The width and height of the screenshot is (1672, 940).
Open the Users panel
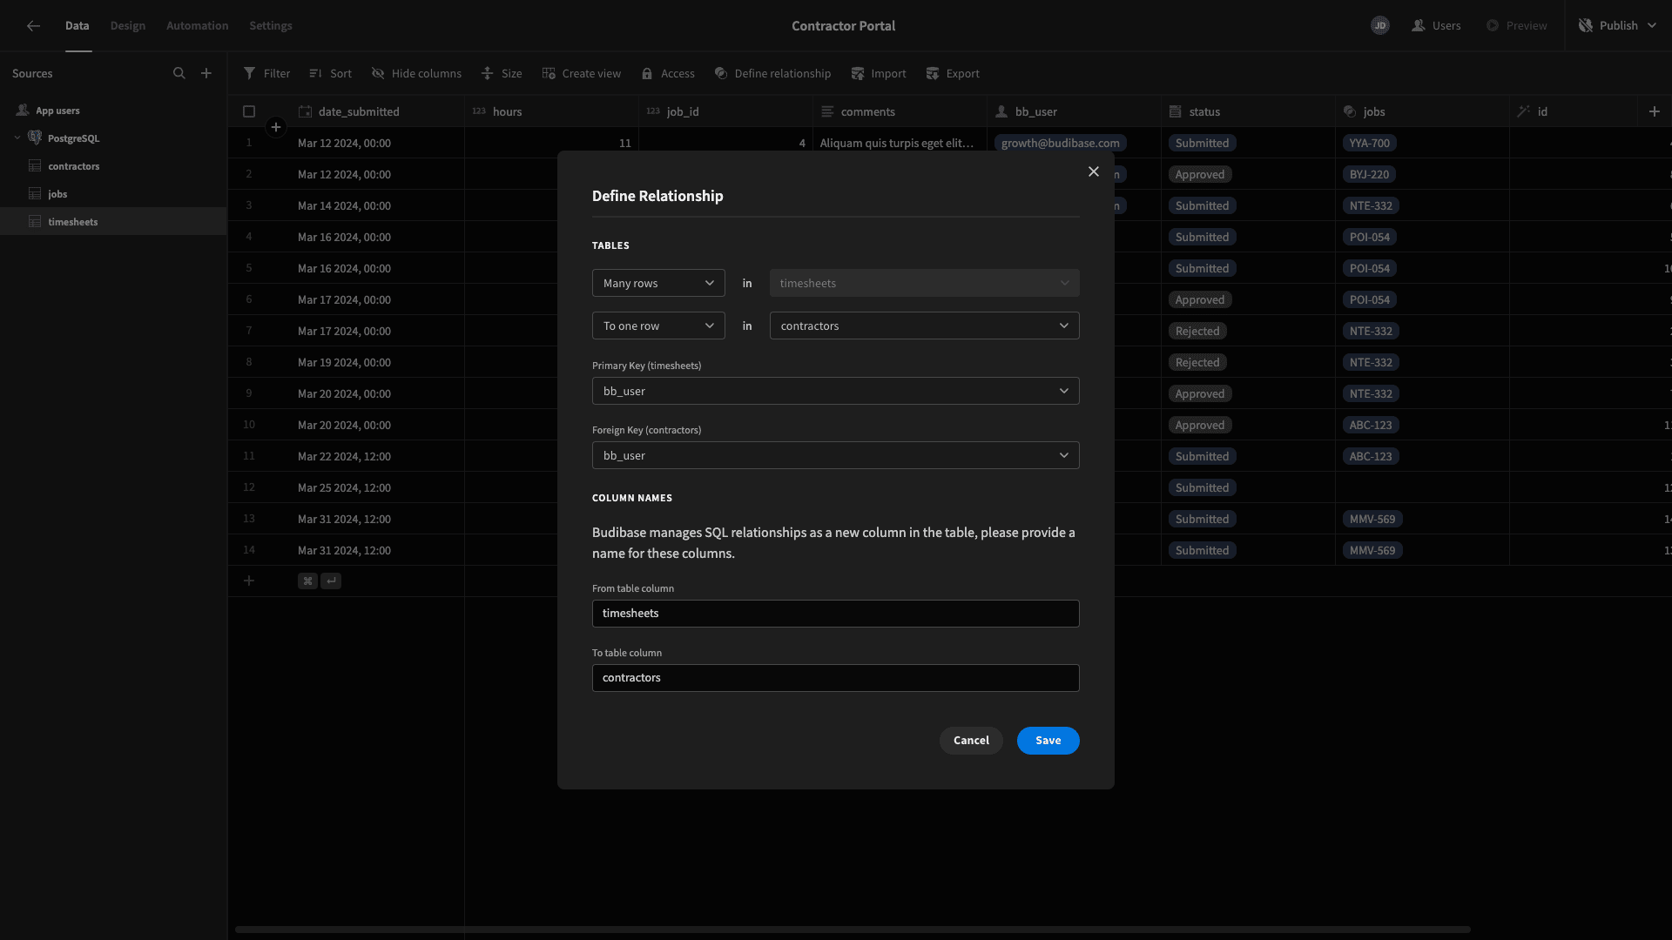pyautogui.click(x=1436, y=26)
